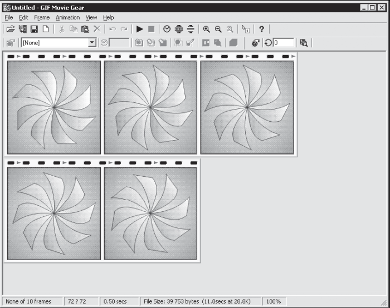Select the first animation frame thumbnail

tap(54, 107)
